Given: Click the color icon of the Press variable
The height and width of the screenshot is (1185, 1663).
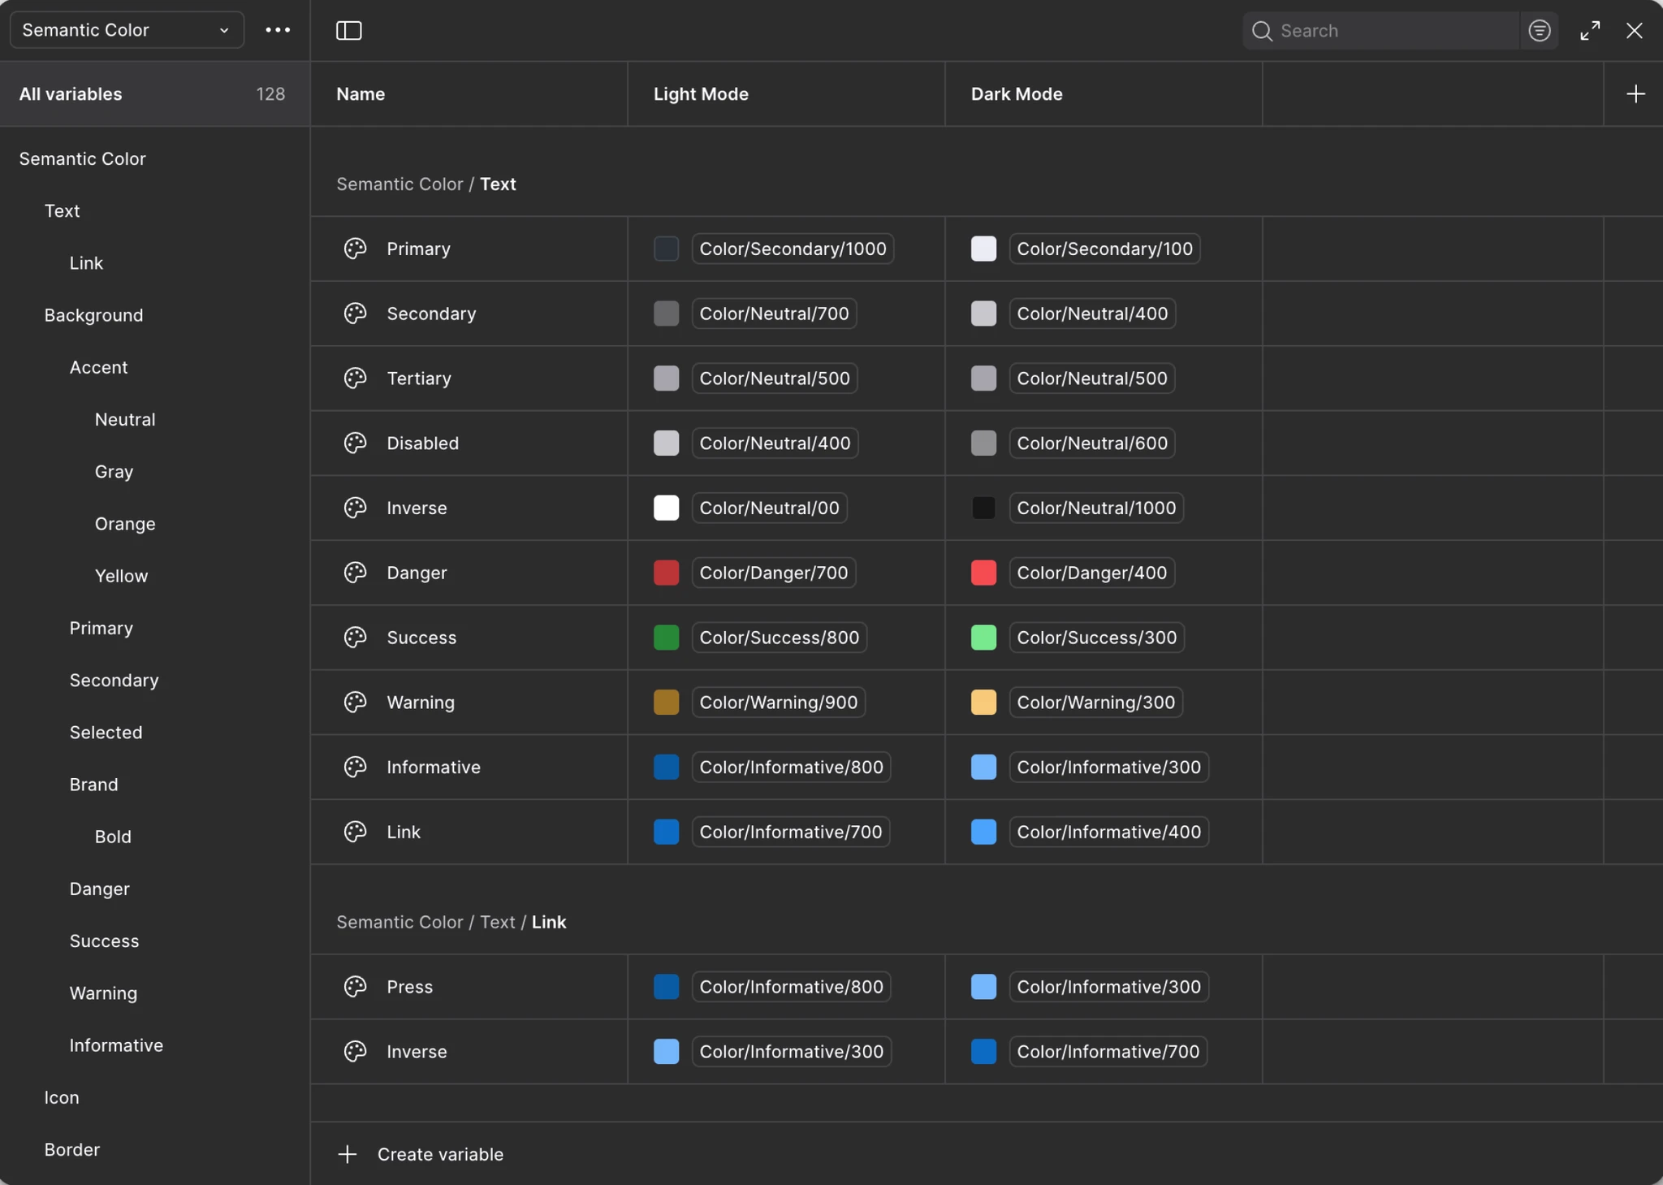Looking at the screenshot, I should pos(355,987).
